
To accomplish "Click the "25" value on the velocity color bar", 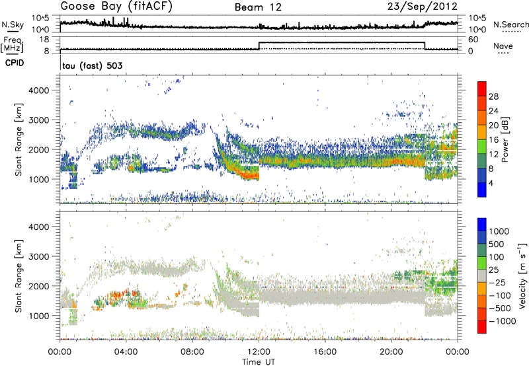I will [494, 270].
